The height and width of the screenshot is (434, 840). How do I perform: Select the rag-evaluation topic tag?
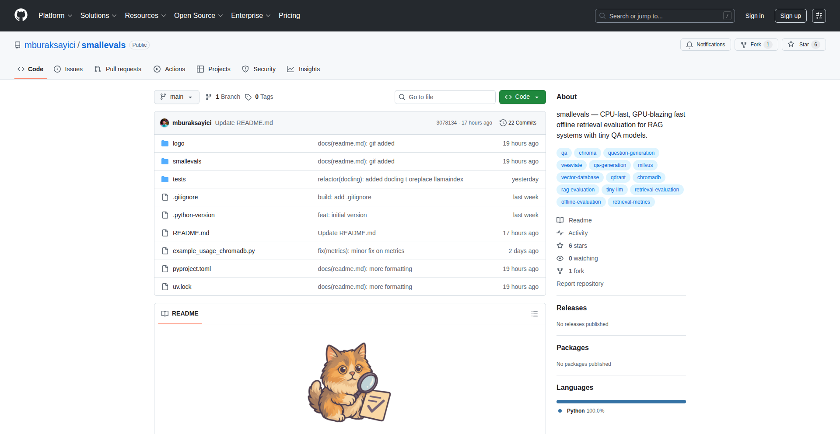coord(577,190)
